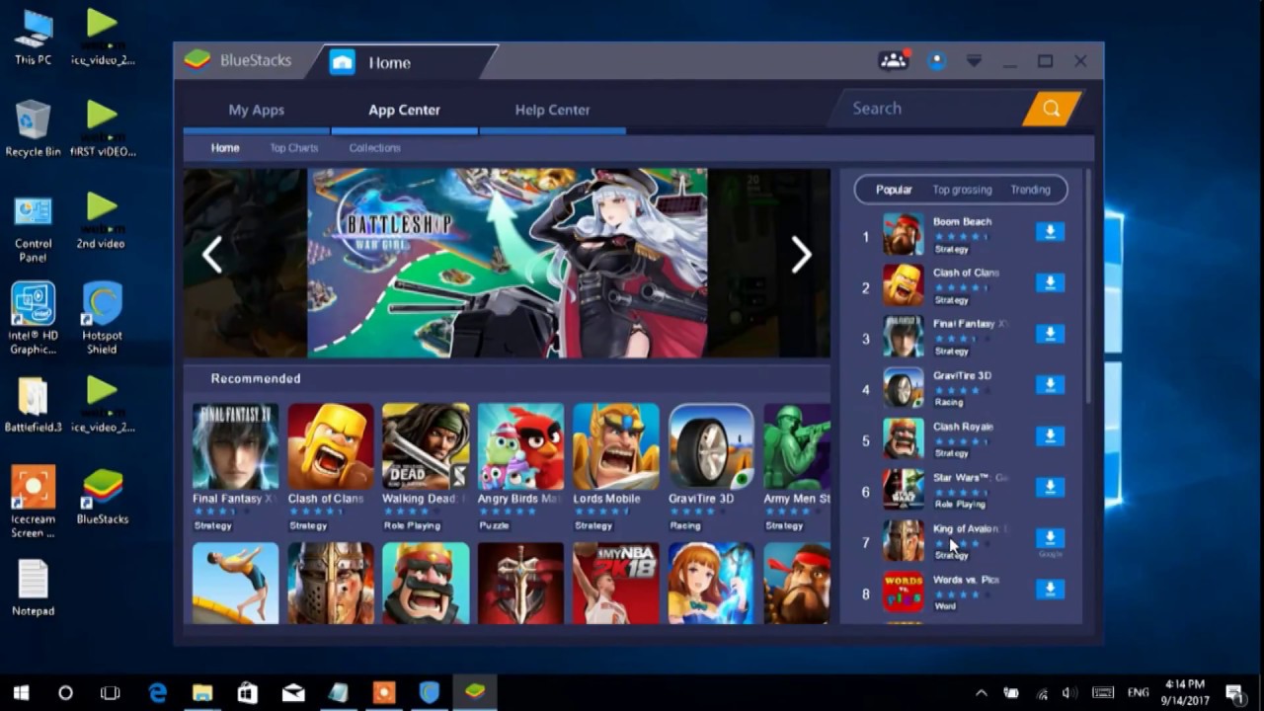1264x711 pixels.
Task: Open King of Avalon entry in Popular list
Action: (x=945, y=541)
